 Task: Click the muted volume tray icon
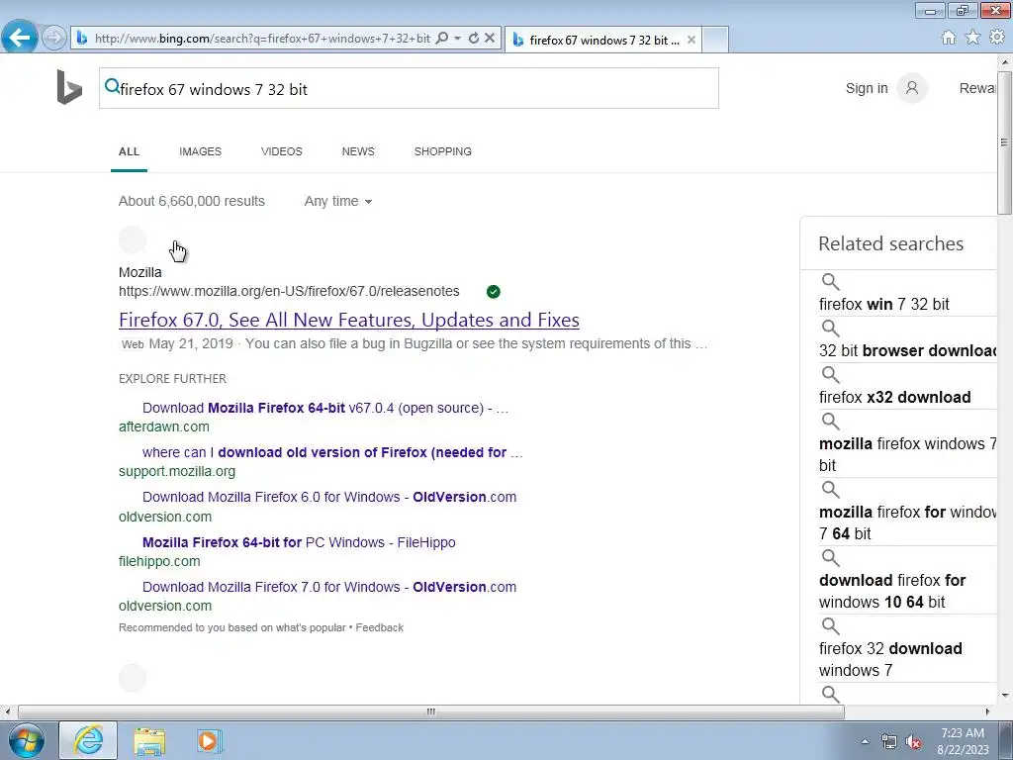[913, 741]
